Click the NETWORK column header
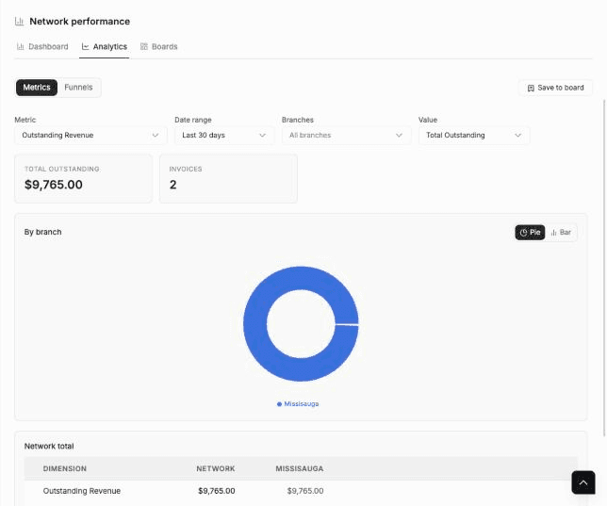Viewport: 607px width, 506px height. pos(216,469)
